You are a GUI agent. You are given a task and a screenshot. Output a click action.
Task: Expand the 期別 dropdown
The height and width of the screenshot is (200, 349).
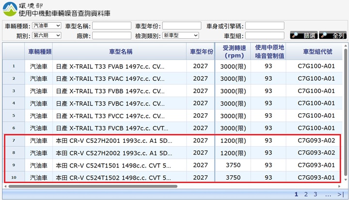click(47, 35)
